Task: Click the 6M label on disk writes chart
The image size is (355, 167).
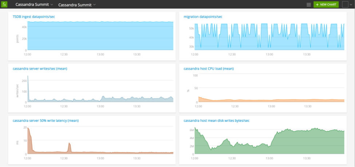Action: tap(192, 130)
